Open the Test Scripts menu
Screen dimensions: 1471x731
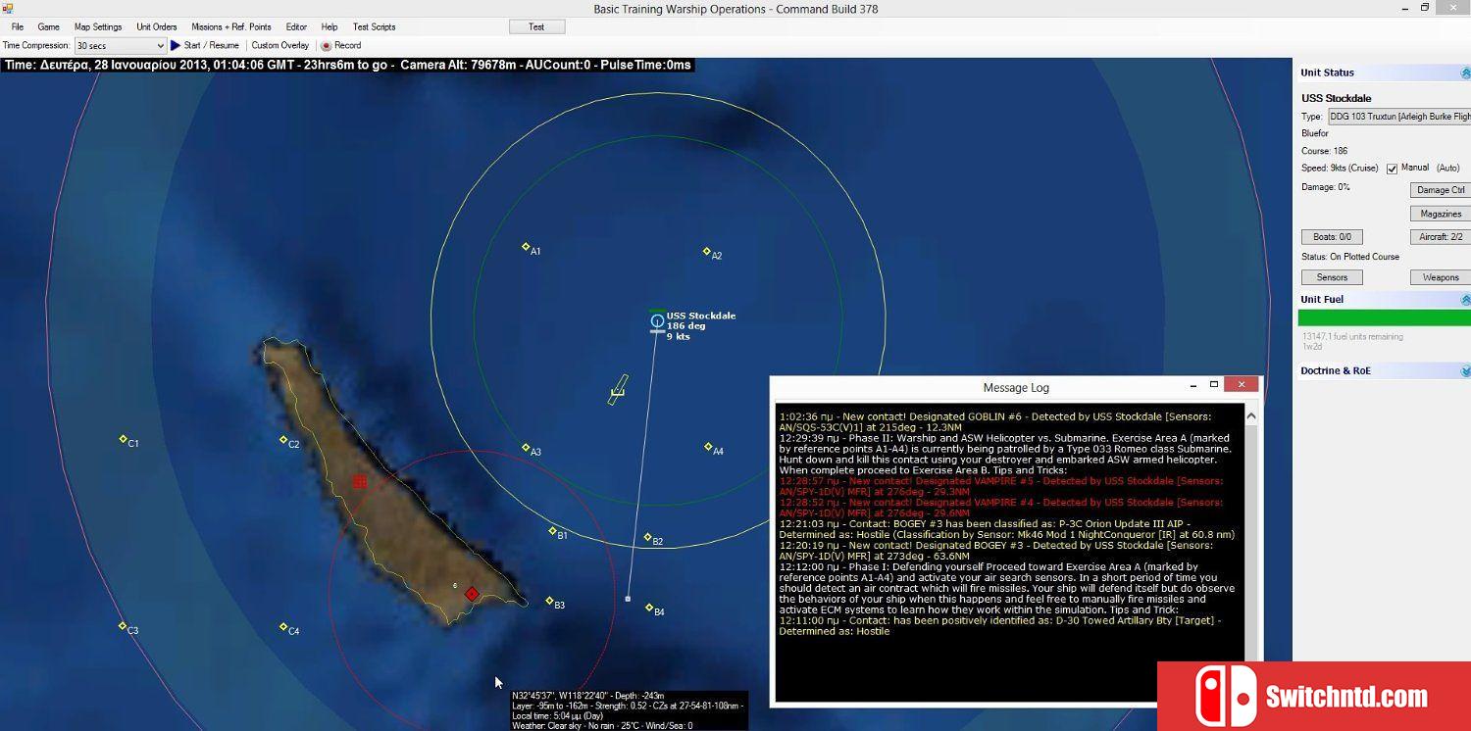(375, 27)
